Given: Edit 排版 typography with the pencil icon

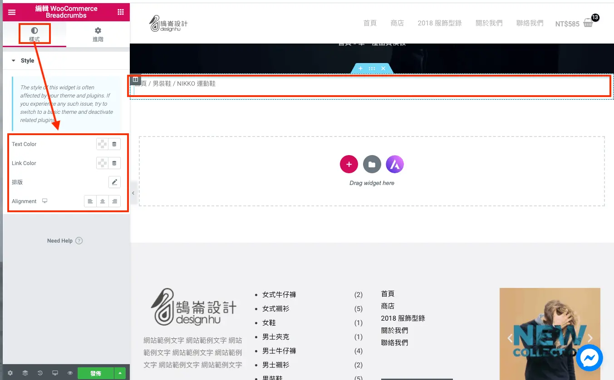Looking at the screenshot, I should click(114, 182).
